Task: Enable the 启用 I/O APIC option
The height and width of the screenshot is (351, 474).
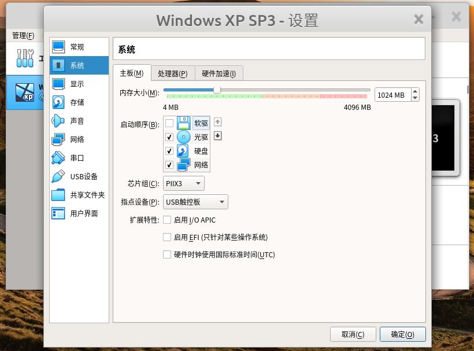Action: [167, 220]
